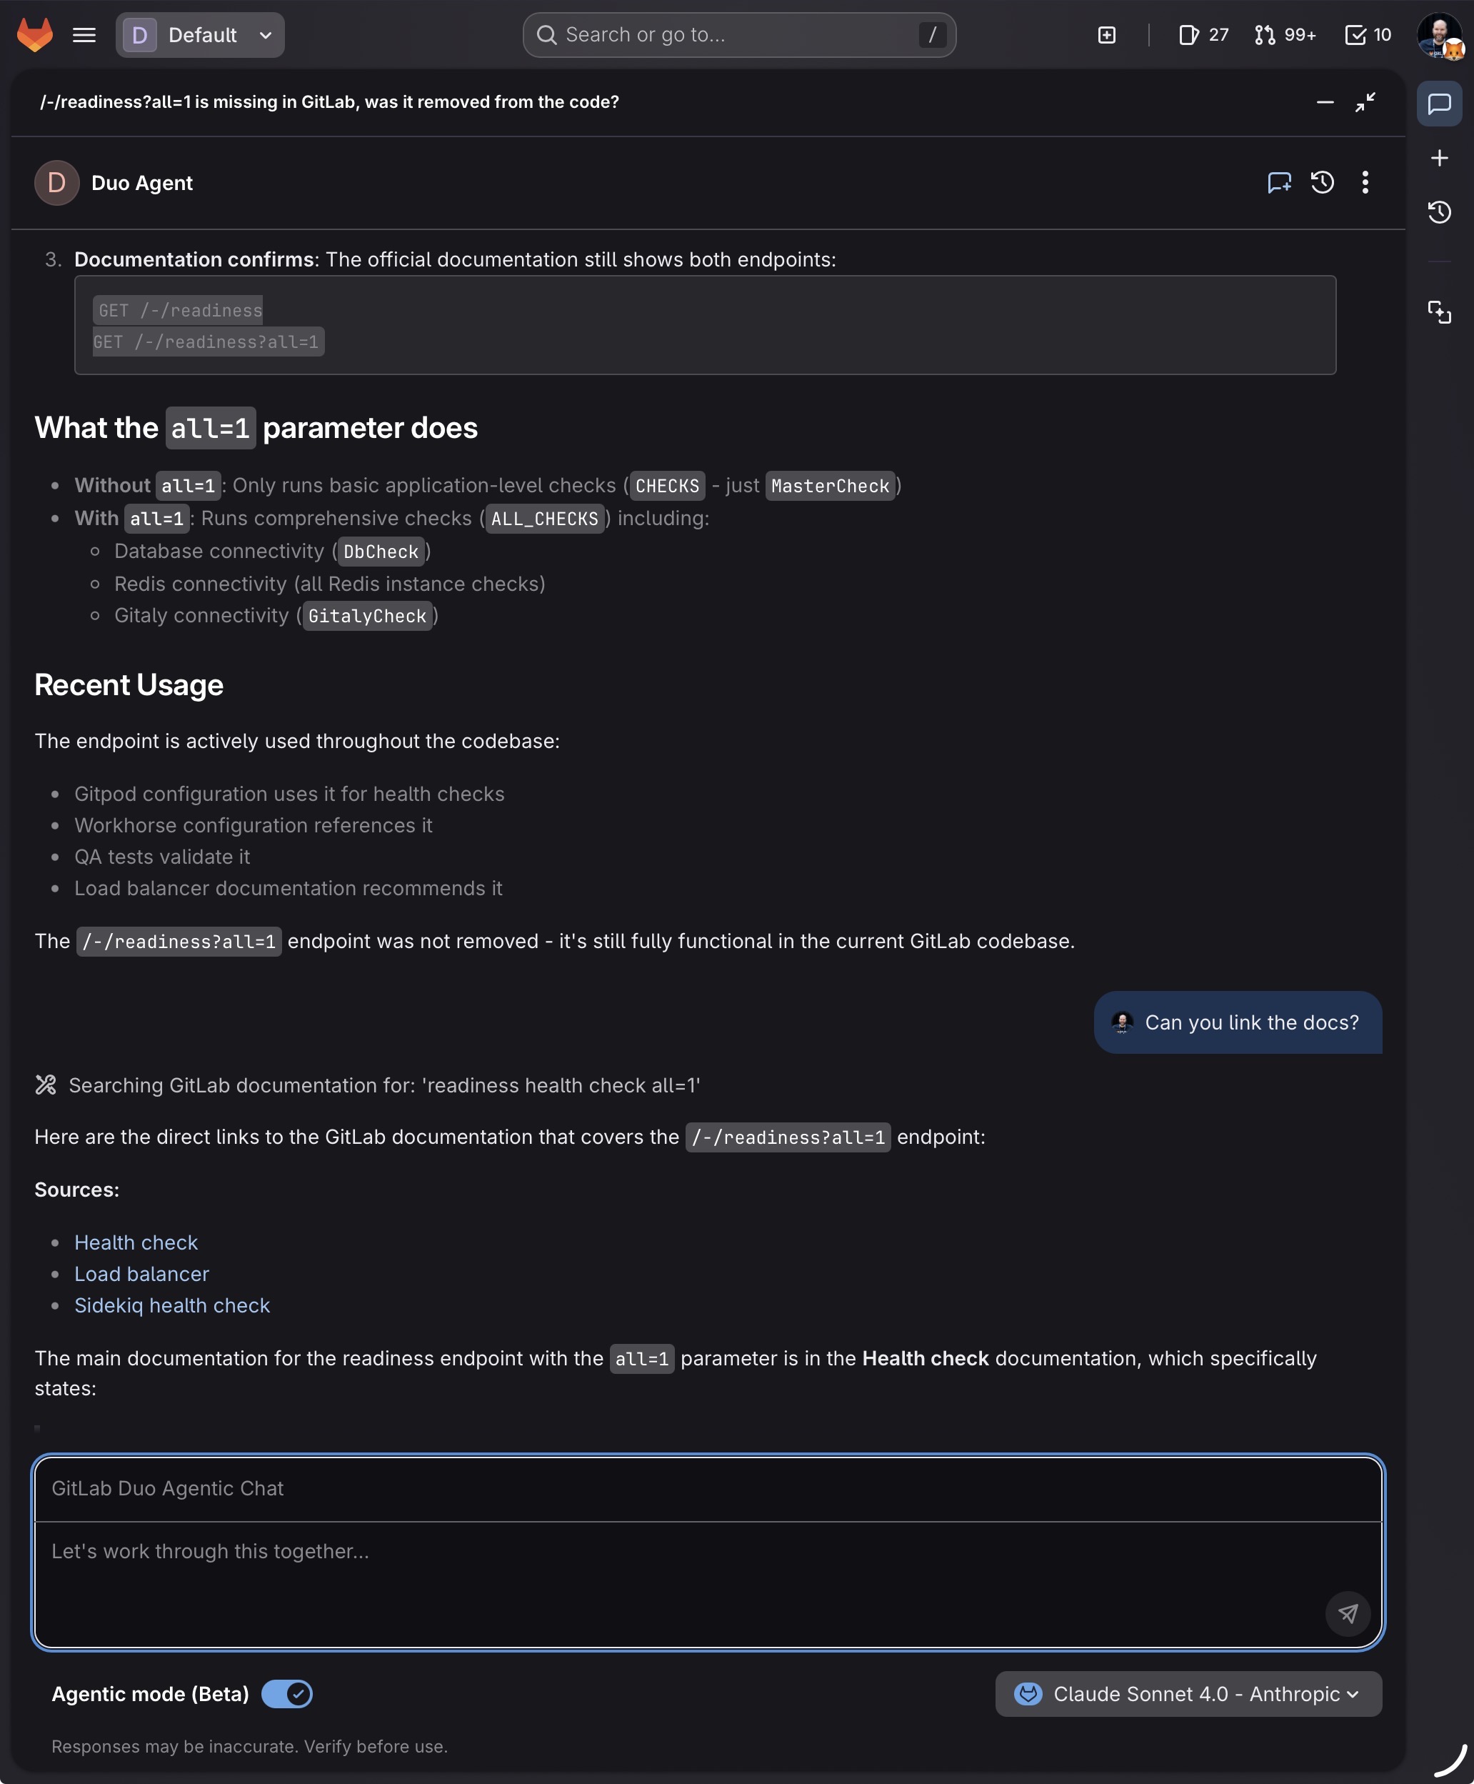This screenshot has width=1474, height=1784.
Task: Start a new chat with Duo Agent
Action: [x=1279, y=183]
